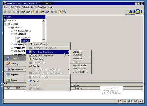
Task: Choose New NetEnforcer from the context menu
Action: click(x=48, y=44)
